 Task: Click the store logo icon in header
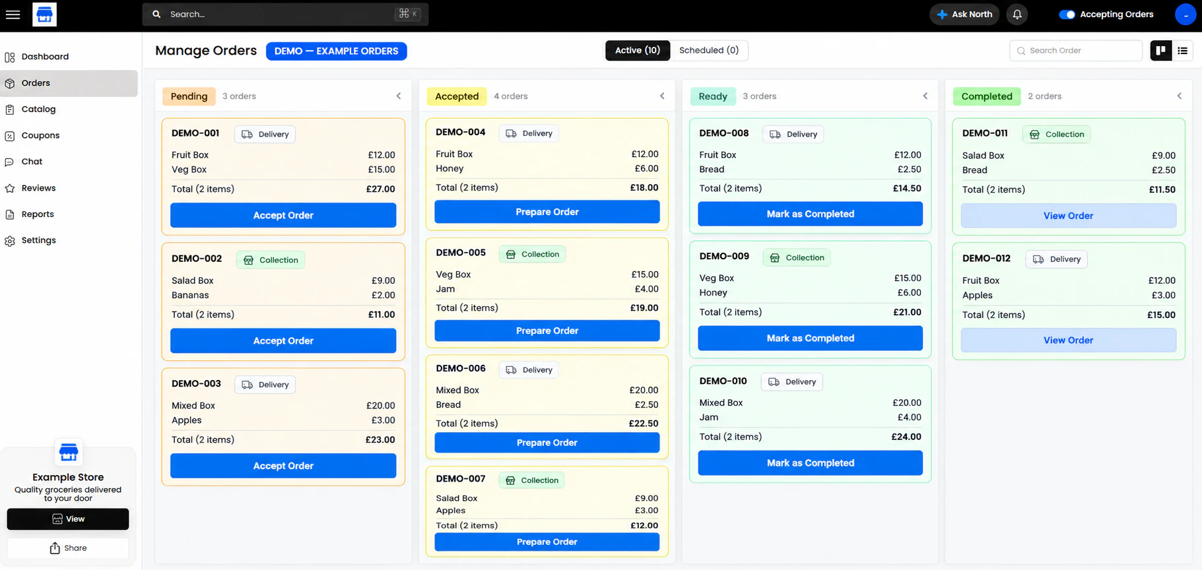click(44, 15)
